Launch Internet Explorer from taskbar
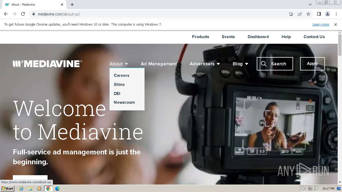342x192 pixels. 21,189
